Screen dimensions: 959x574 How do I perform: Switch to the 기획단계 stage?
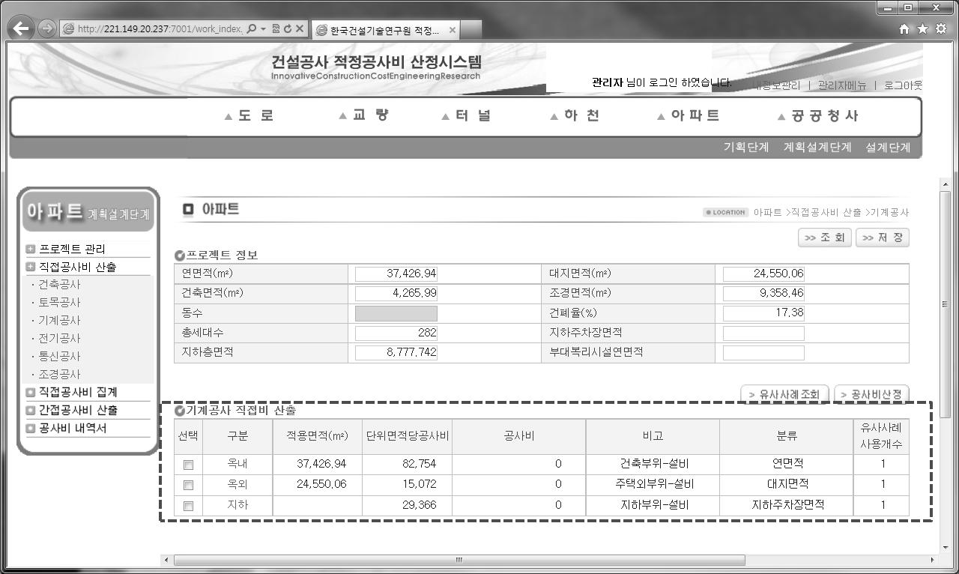pos(745,147)
